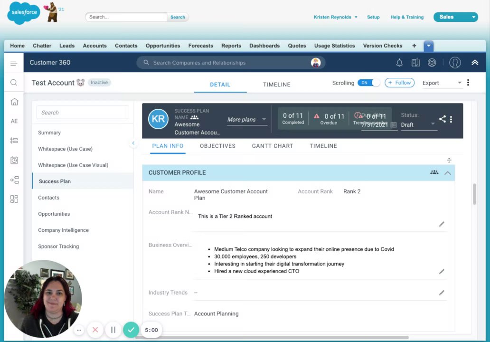Click the vertical scrollbar thumb
490x342 pixels.
pos(474,194)
